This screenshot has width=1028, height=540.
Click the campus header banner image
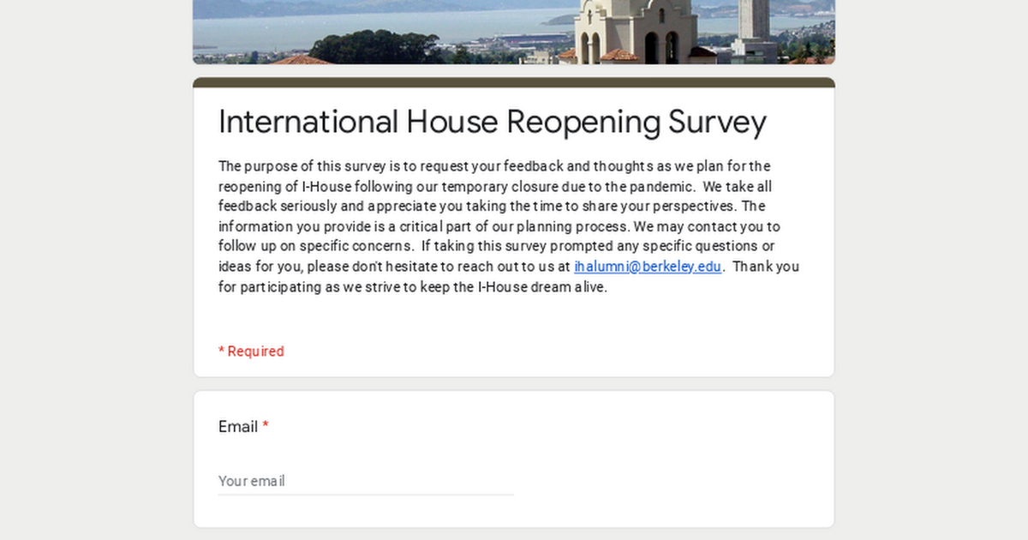[514, 32]
